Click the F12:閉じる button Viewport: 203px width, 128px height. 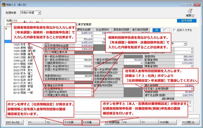(x=190, y=122)
